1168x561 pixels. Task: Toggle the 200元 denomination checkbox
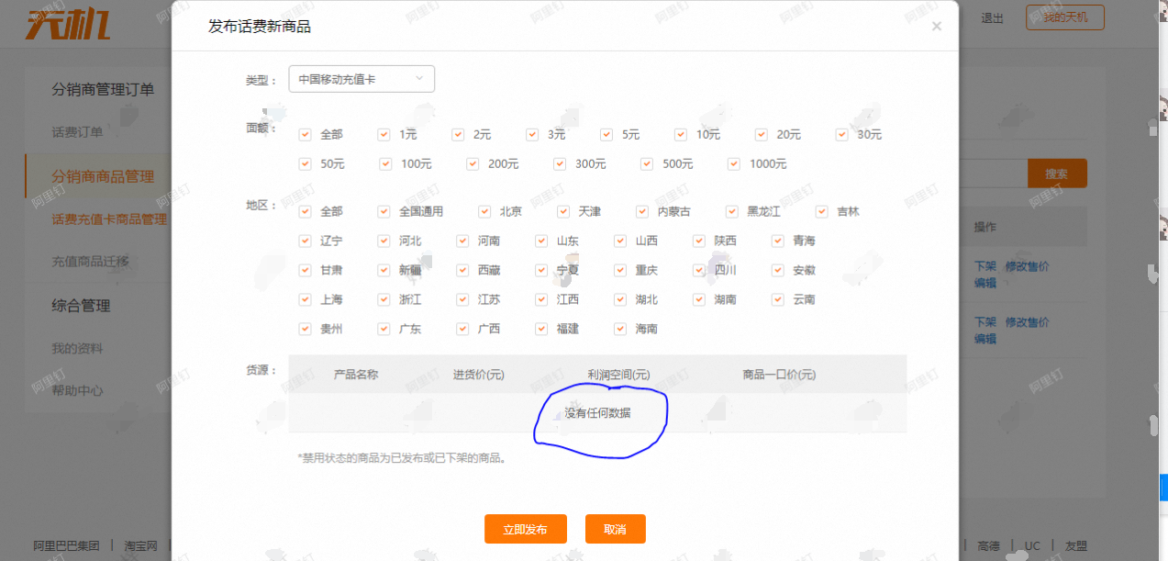pos(473,163)
